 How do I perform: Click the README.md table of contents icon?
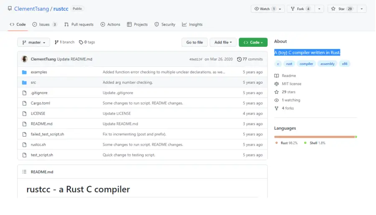point(24,171)
